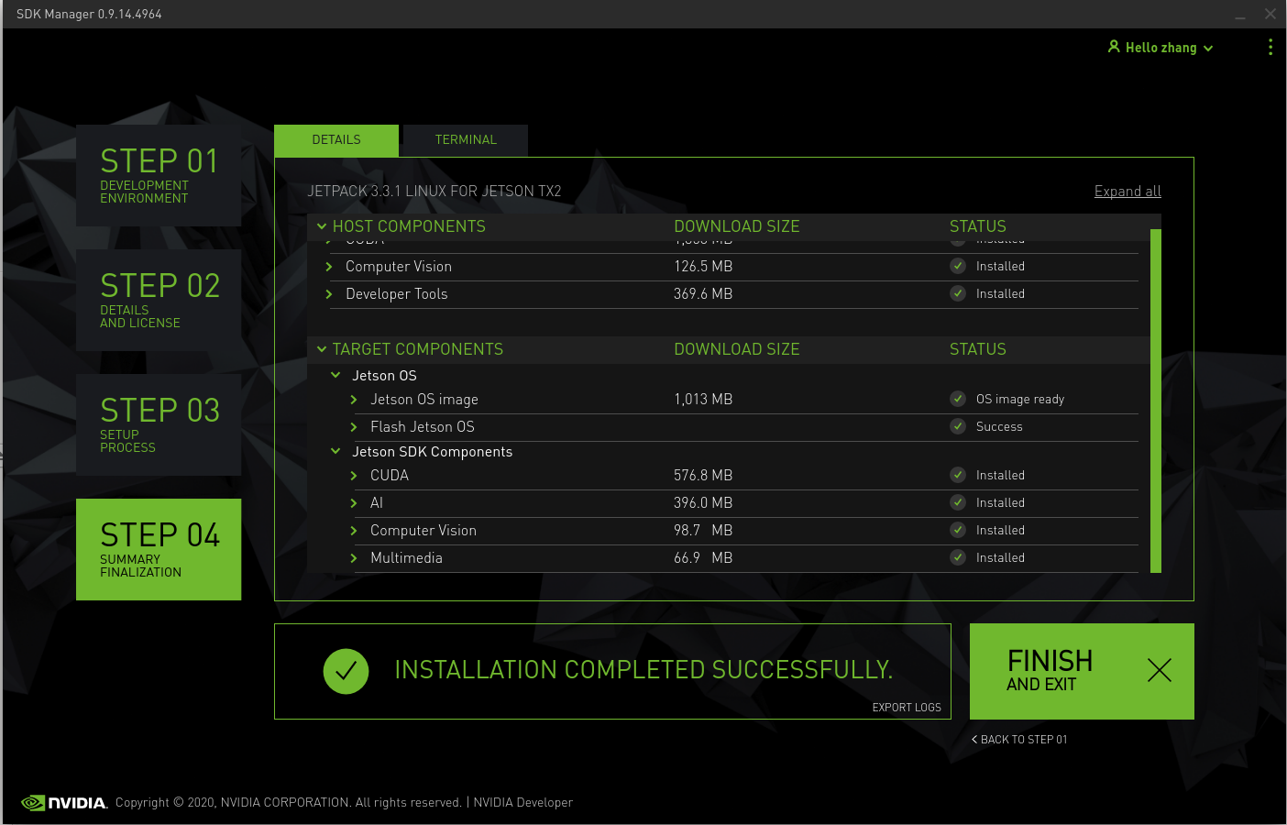This screenshot has width=1287, height=825.
Task: Click the user profile icon beside Hello zhang
Action: coord(1114,47)
